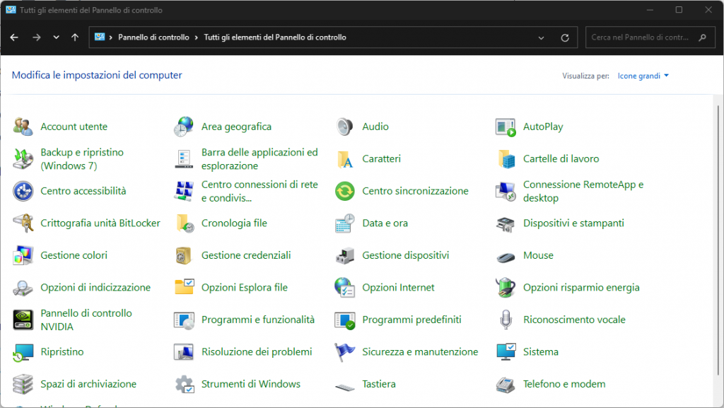Click the Tutti gli elementi breadcrumb segment
This screenshot has height=408, width=724.
(x=274, y=37)
